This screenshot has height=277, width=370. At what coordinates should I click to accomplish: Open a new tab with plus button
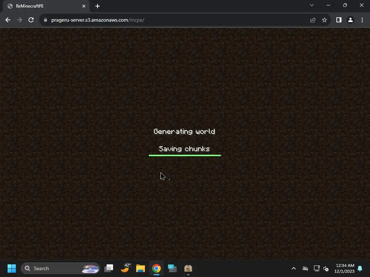pyautogui.click(x=98, y=6)
